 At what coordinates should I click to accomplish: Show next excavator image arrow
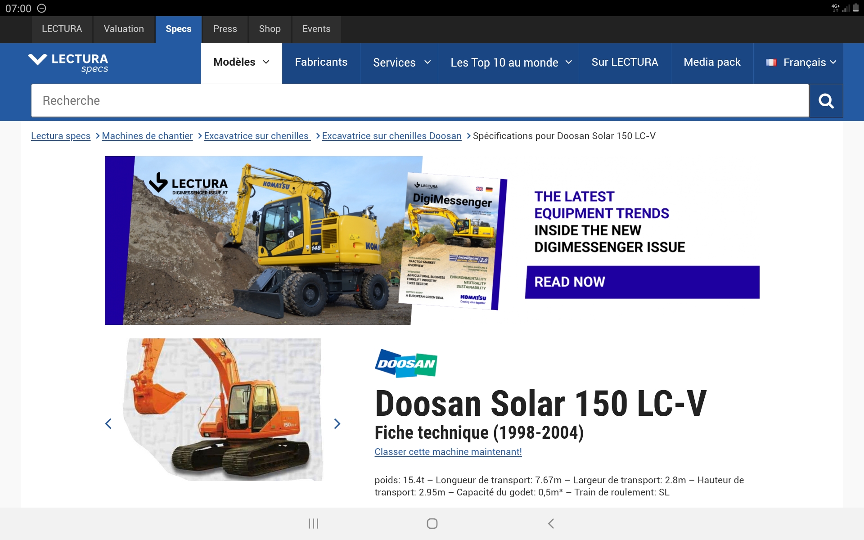point(337,423)
